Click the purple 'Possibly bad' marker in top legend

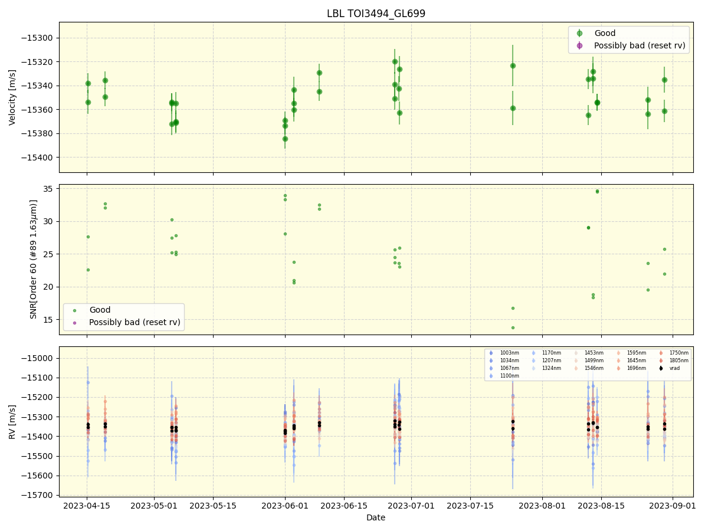(579, 45)
